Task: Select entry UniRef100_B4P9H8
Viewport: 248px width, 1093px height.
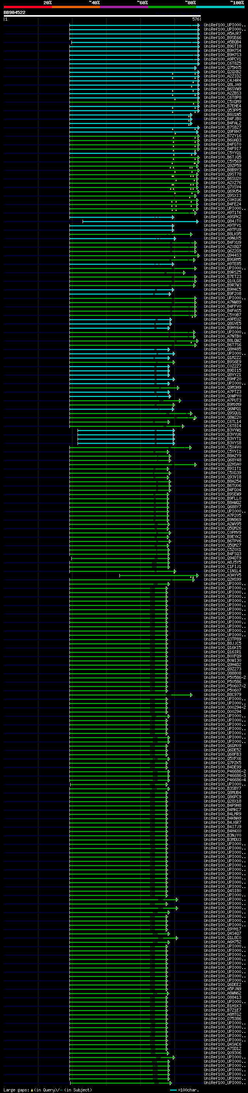Action: [222, 805]
